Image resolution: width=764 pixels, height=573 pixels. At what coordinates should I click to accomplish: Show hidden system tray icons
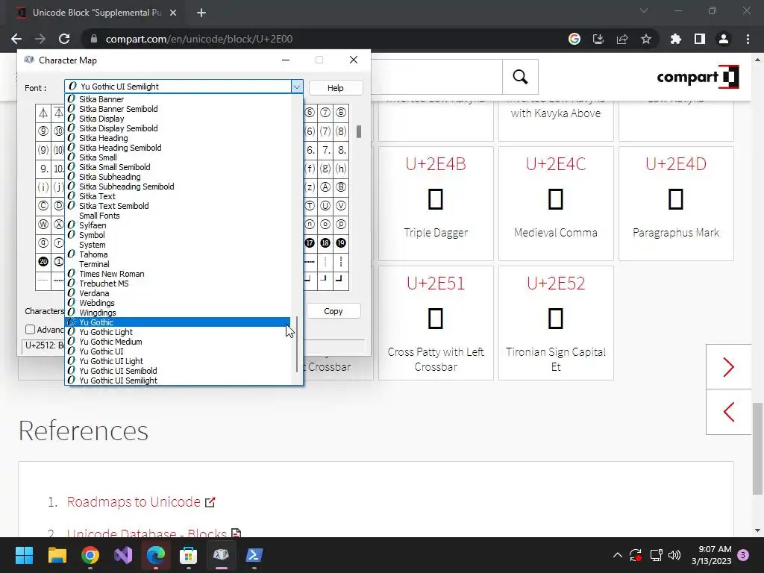pyautogui.click(x=617, y=555)
